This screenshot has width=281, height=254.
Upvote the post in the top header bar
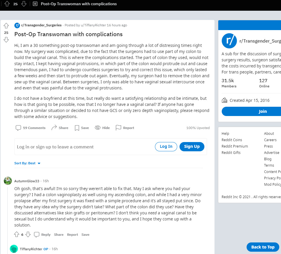[7, 4]
